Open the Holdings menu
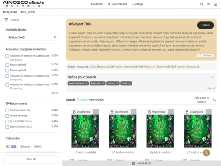 point(138,4)
